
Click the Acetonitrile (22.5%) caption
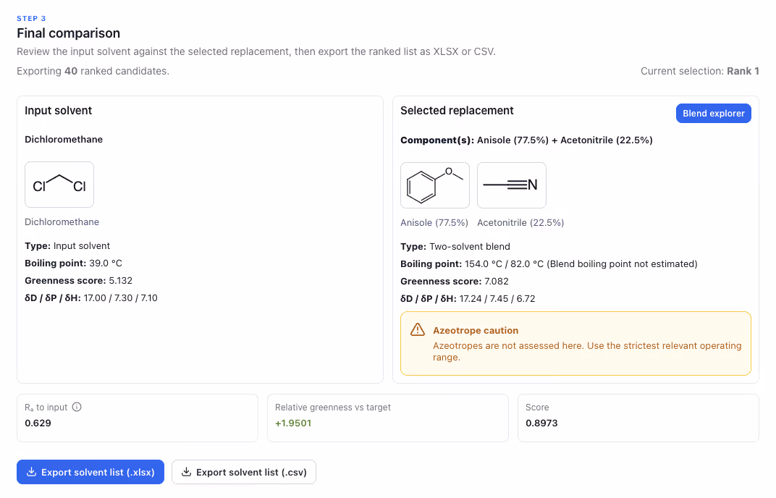click(x=520, y=223)
